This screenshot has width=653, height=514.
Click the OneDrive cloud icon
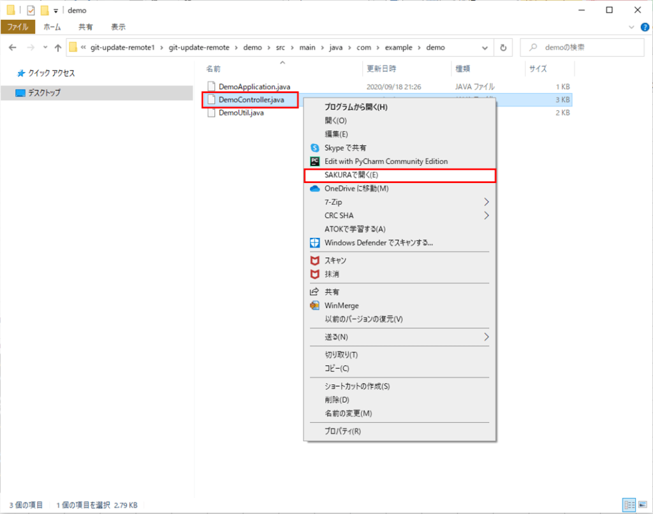click(x=314, y=189)
